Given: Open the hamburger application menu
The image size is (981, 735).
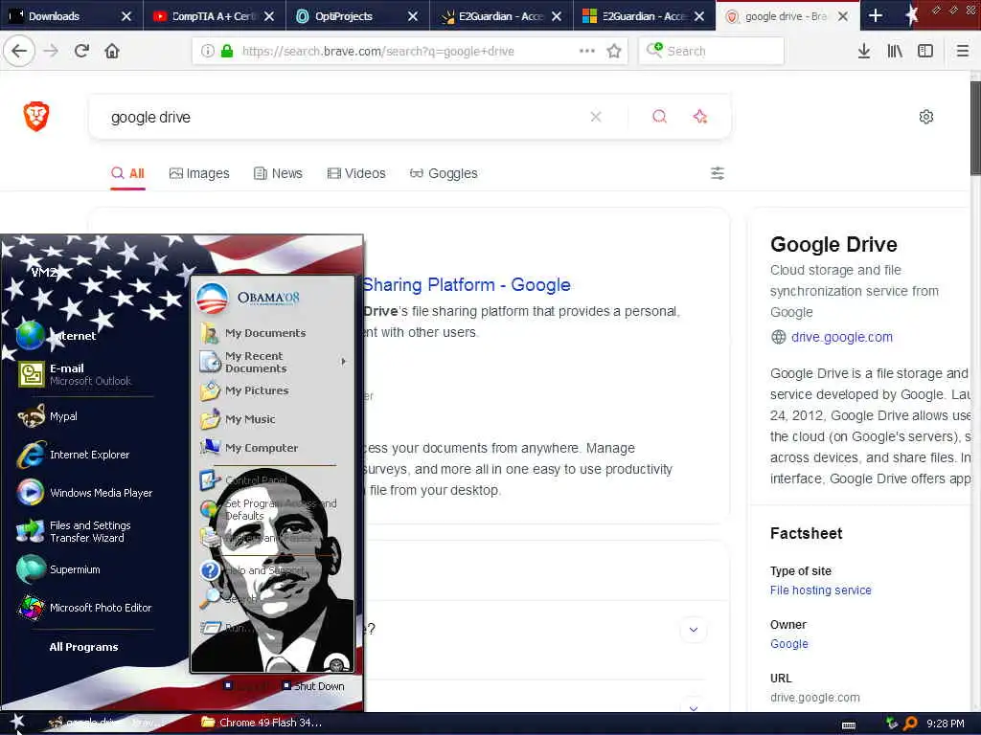Looking at the screenshot, I should [962, 52].
